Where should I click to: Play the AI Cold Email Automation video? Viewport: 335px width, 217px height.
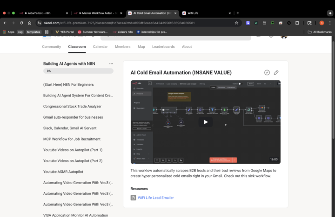point(206,122)
